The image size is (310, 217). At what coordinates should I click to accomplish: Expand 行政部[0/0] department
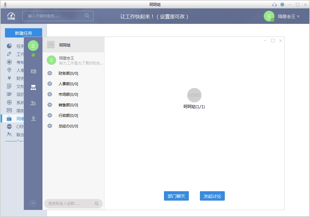tap(50, 115)
